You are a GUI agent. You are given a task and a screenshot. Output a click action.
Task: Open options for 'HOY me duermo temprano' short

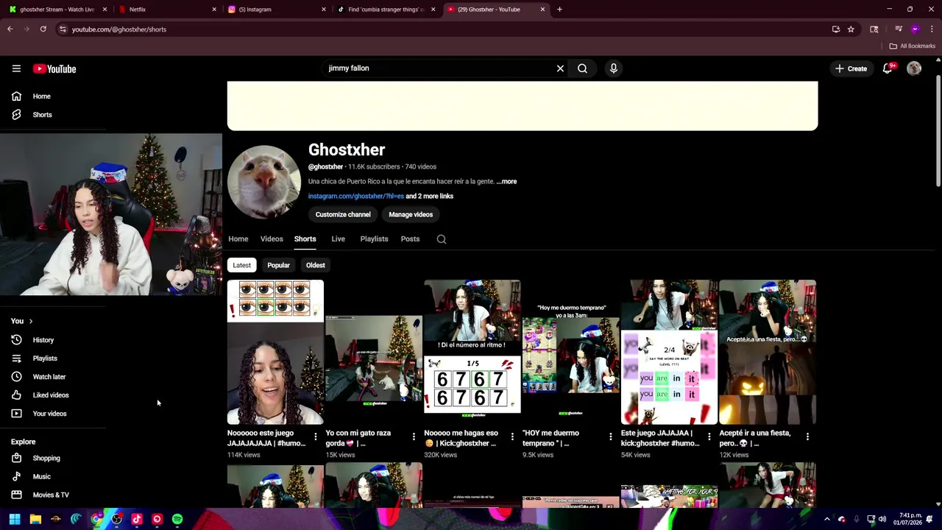(611, 437)
